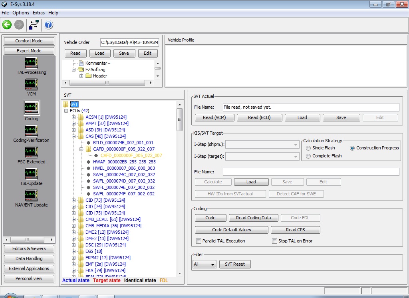Image resolution: width=409 pixels, height=298 pixels.
Task: Select SWFL_0000074C_007_002_032 tree entry
Action: tap(124, 175)
